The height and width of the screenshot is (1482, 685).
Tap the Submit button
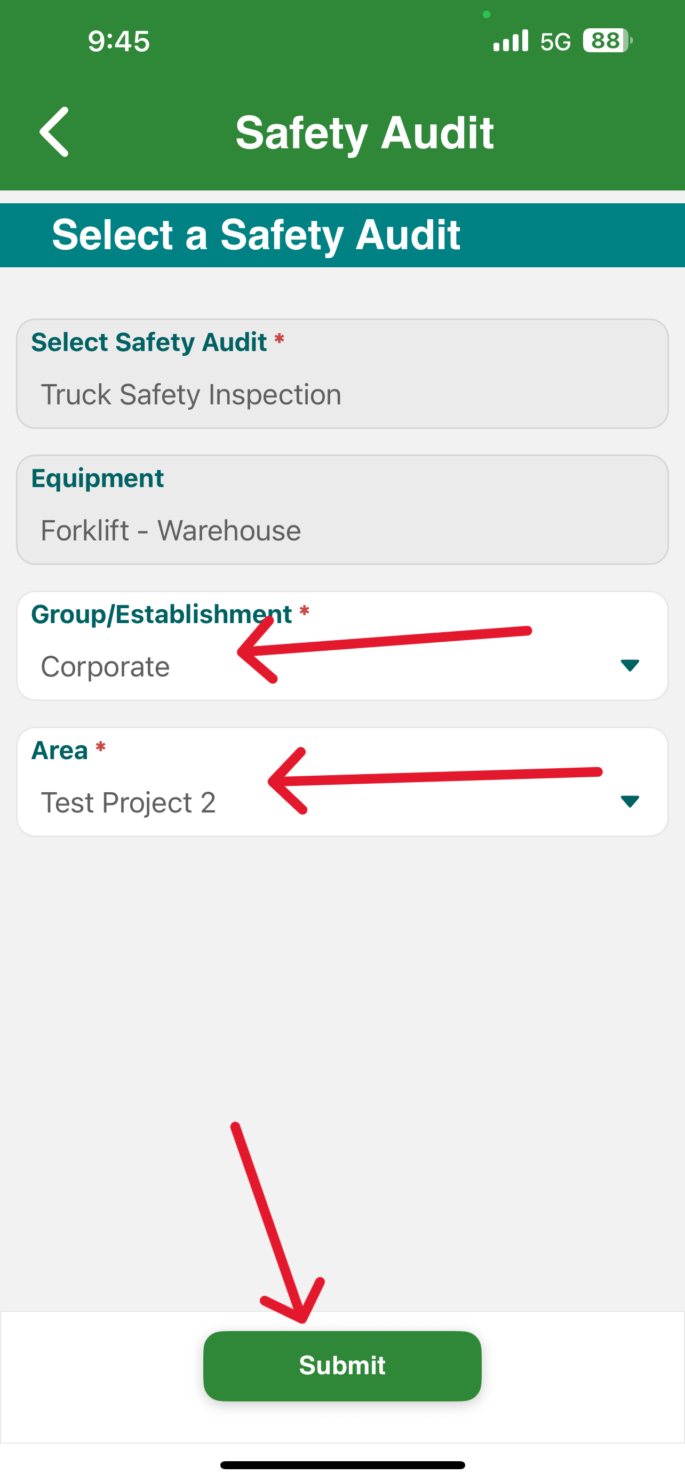pyautogui.click(x=342, y=1366)
